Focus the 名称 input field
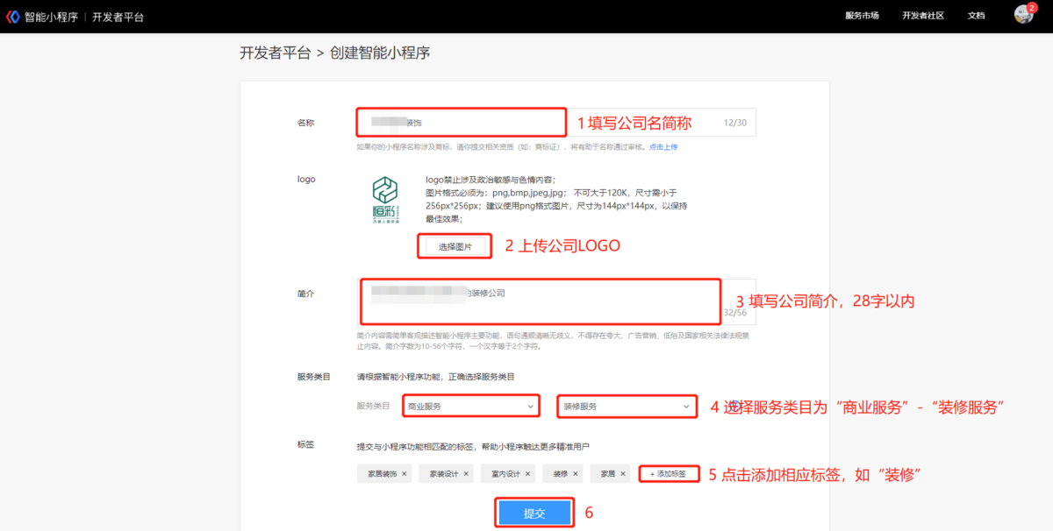The height and width of the screenshot is (531, 1053). 555,123
